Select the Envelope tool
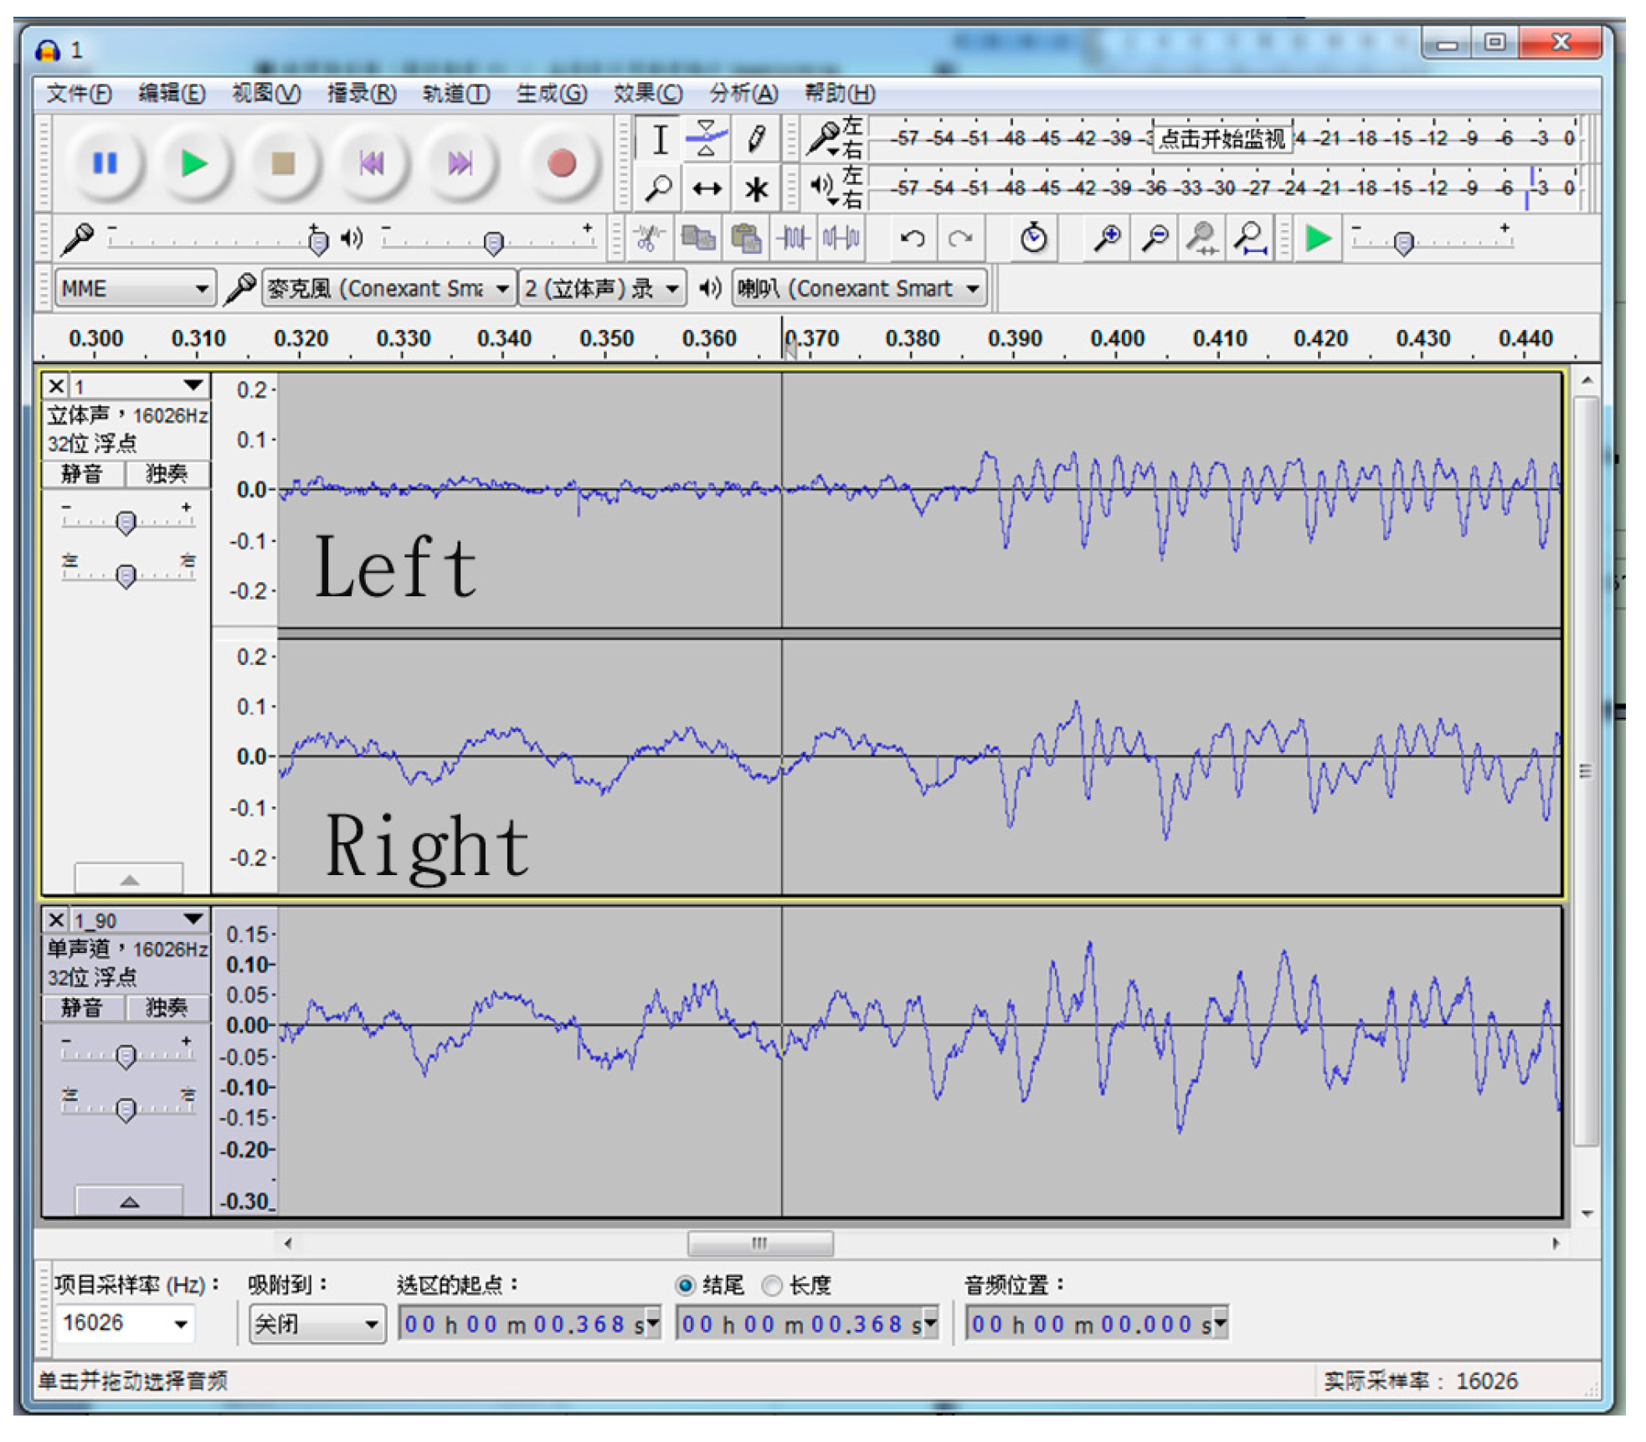The image size is (1646, 1442). tap(706, 138)
